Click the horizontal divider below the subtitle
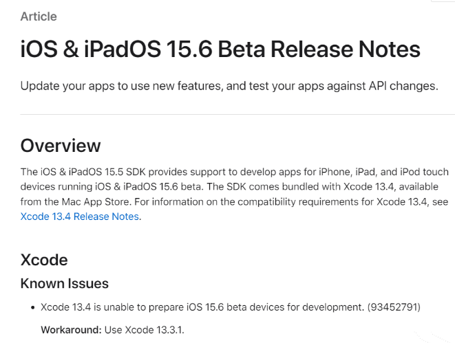The width and height of the screenshot is (455, 343). [237, 114]
